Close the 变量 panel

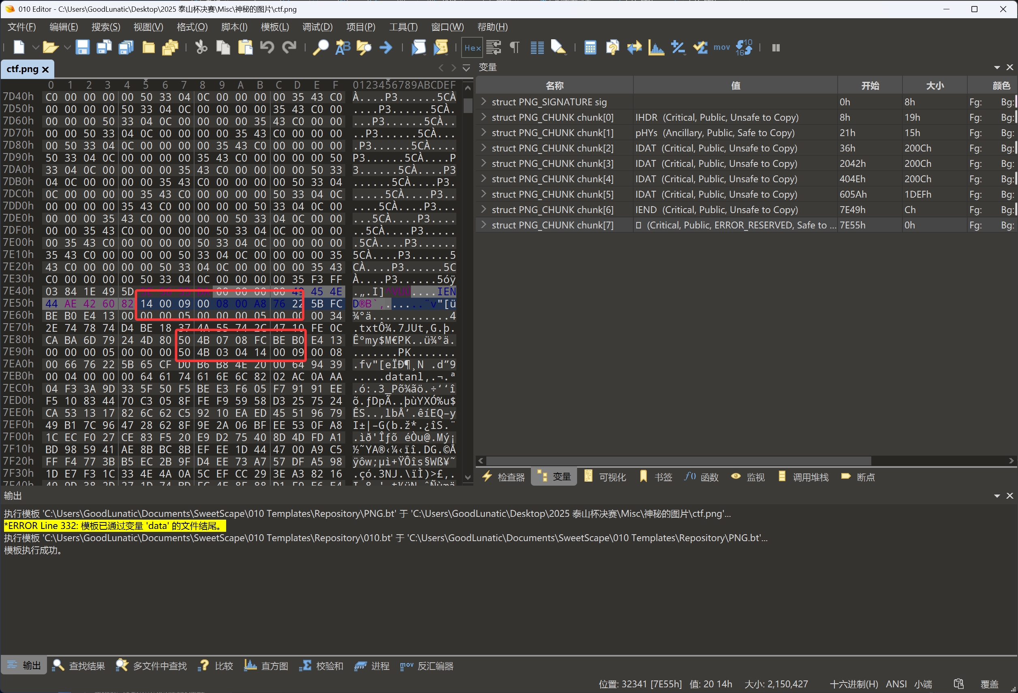tap(1009, 67)
